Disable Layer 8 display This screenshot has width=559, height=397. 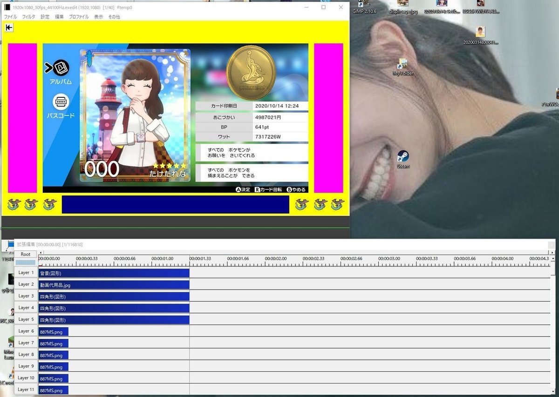coord(26,354)
